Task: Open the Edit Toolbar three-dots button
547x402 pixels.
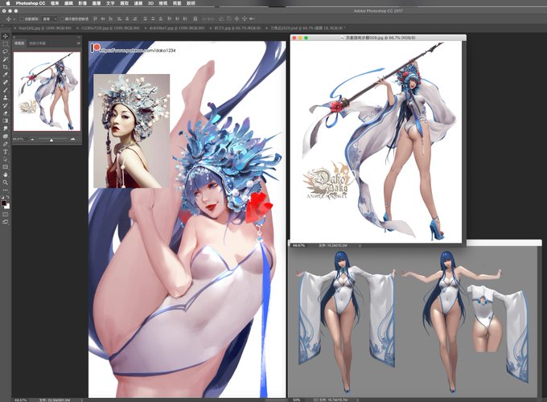Action: point(6,191)
